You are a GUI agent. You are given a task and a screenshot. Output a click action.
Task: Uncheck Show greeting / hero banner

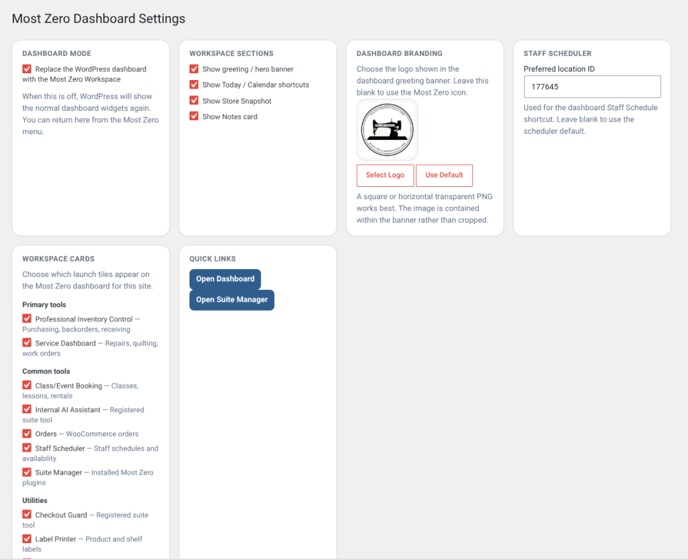(194, 69)
